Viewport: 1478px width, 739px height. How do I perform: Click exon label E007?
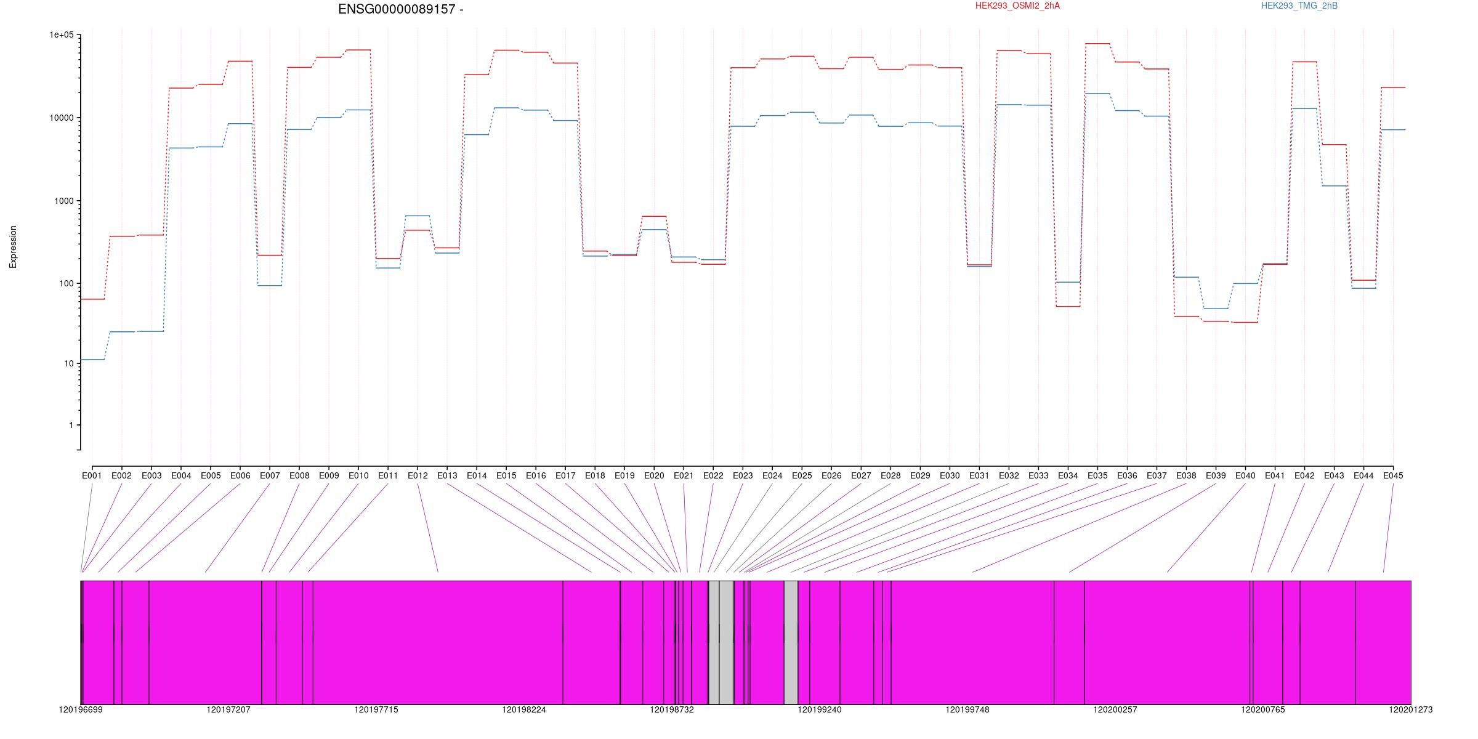click(270, 475)
